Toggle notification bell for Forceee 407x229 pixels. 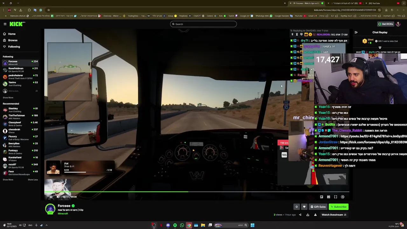pos(296,207)
